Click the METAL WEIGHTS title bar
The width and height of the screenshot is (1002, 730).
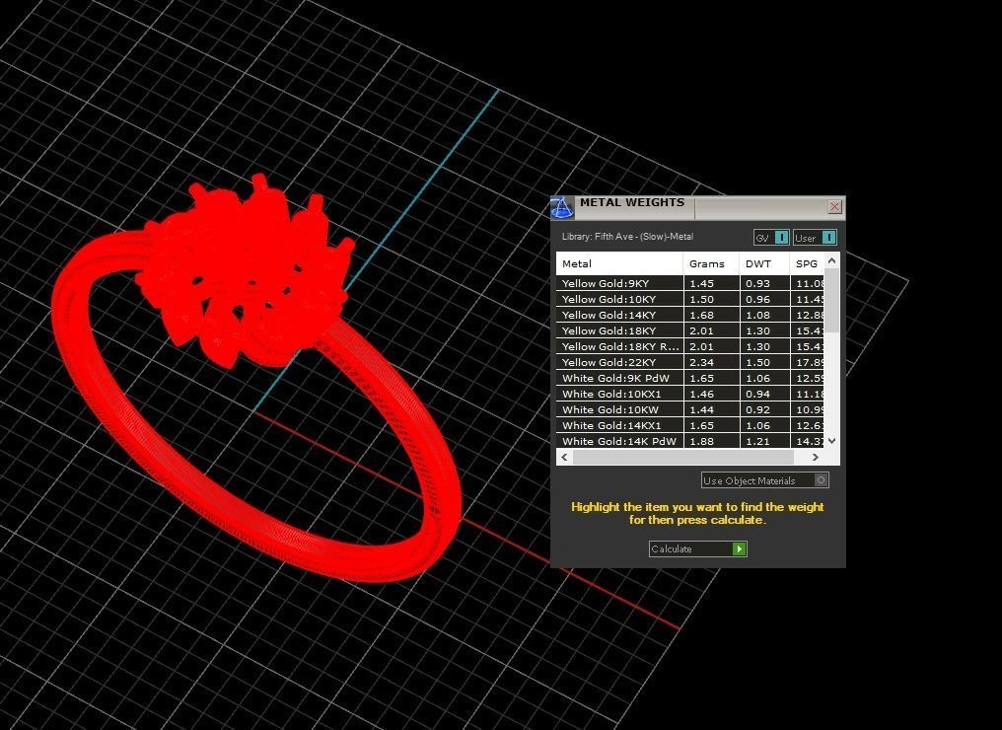pyautogui.click(x=696, y=208)
